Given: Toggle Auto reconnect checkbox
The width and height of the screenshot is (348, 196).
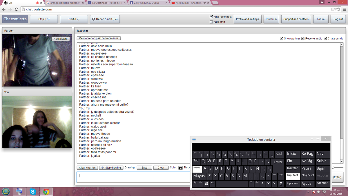Looking at the screenshot, I should coord(211,17).
